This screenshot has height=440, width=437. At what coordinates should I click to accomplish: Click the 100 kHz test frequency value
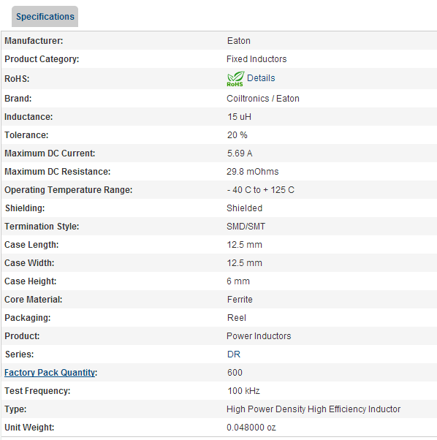point(244,390)
